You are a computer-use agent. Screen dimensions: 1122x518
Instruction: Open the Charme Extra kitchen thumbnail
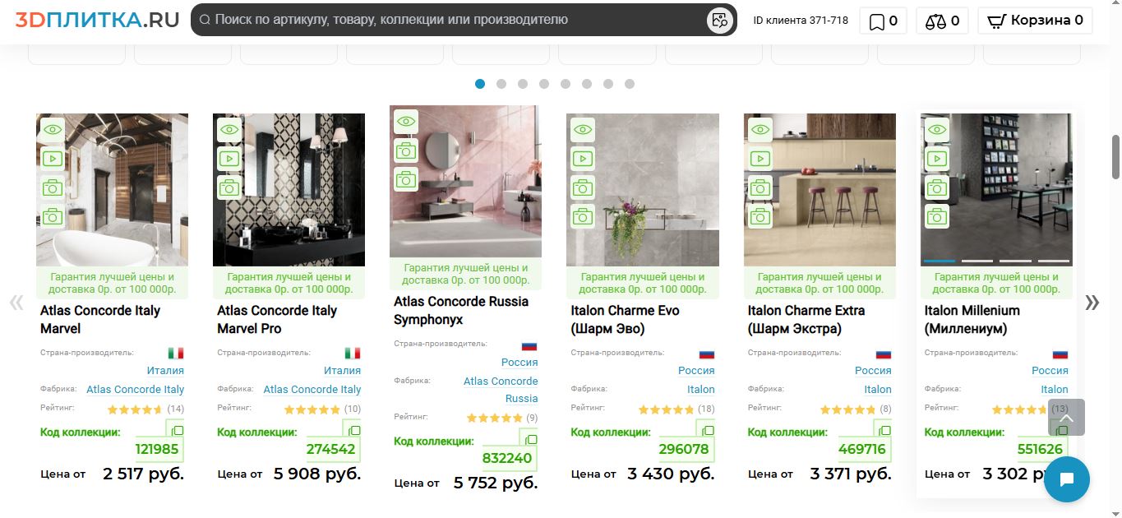[x=820, y=190]
